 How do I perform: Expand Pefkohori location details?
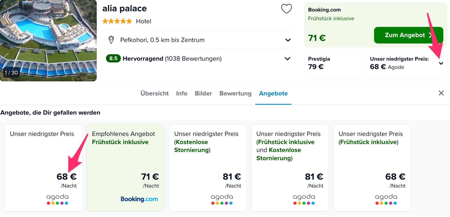(288, 40)
